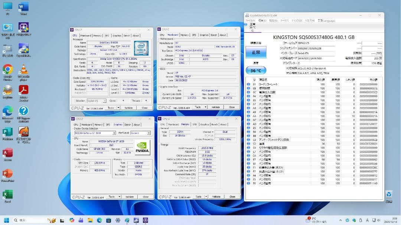This screenshot has width=401, height=225.
Task: Click the Close button in the Graphics window
Action: 146,197
